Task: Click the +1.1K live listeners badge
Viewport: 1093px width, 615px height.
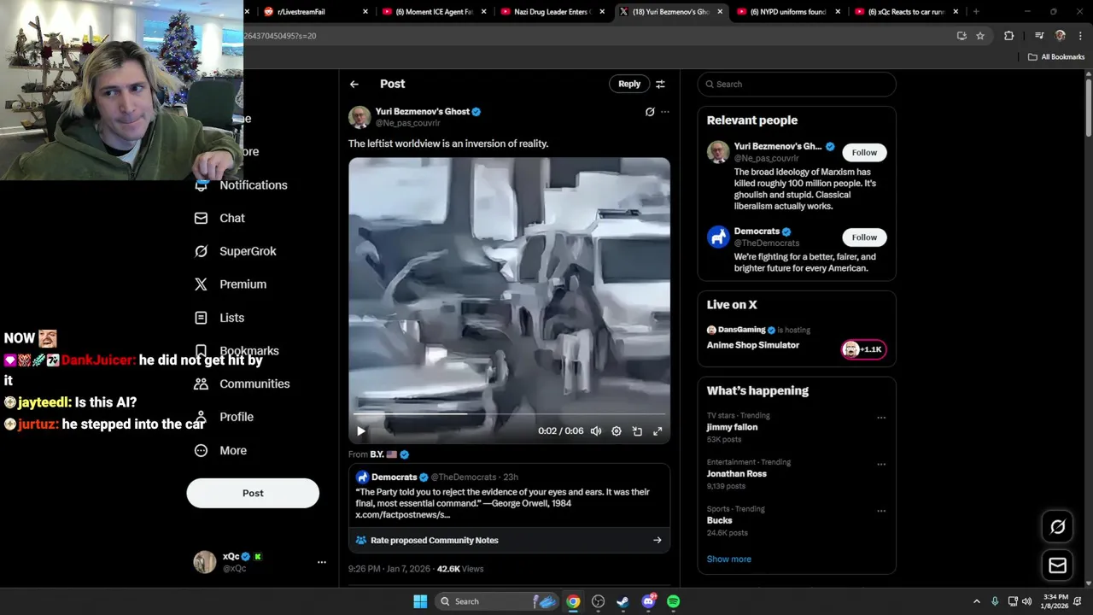Action: pos(863,349)
